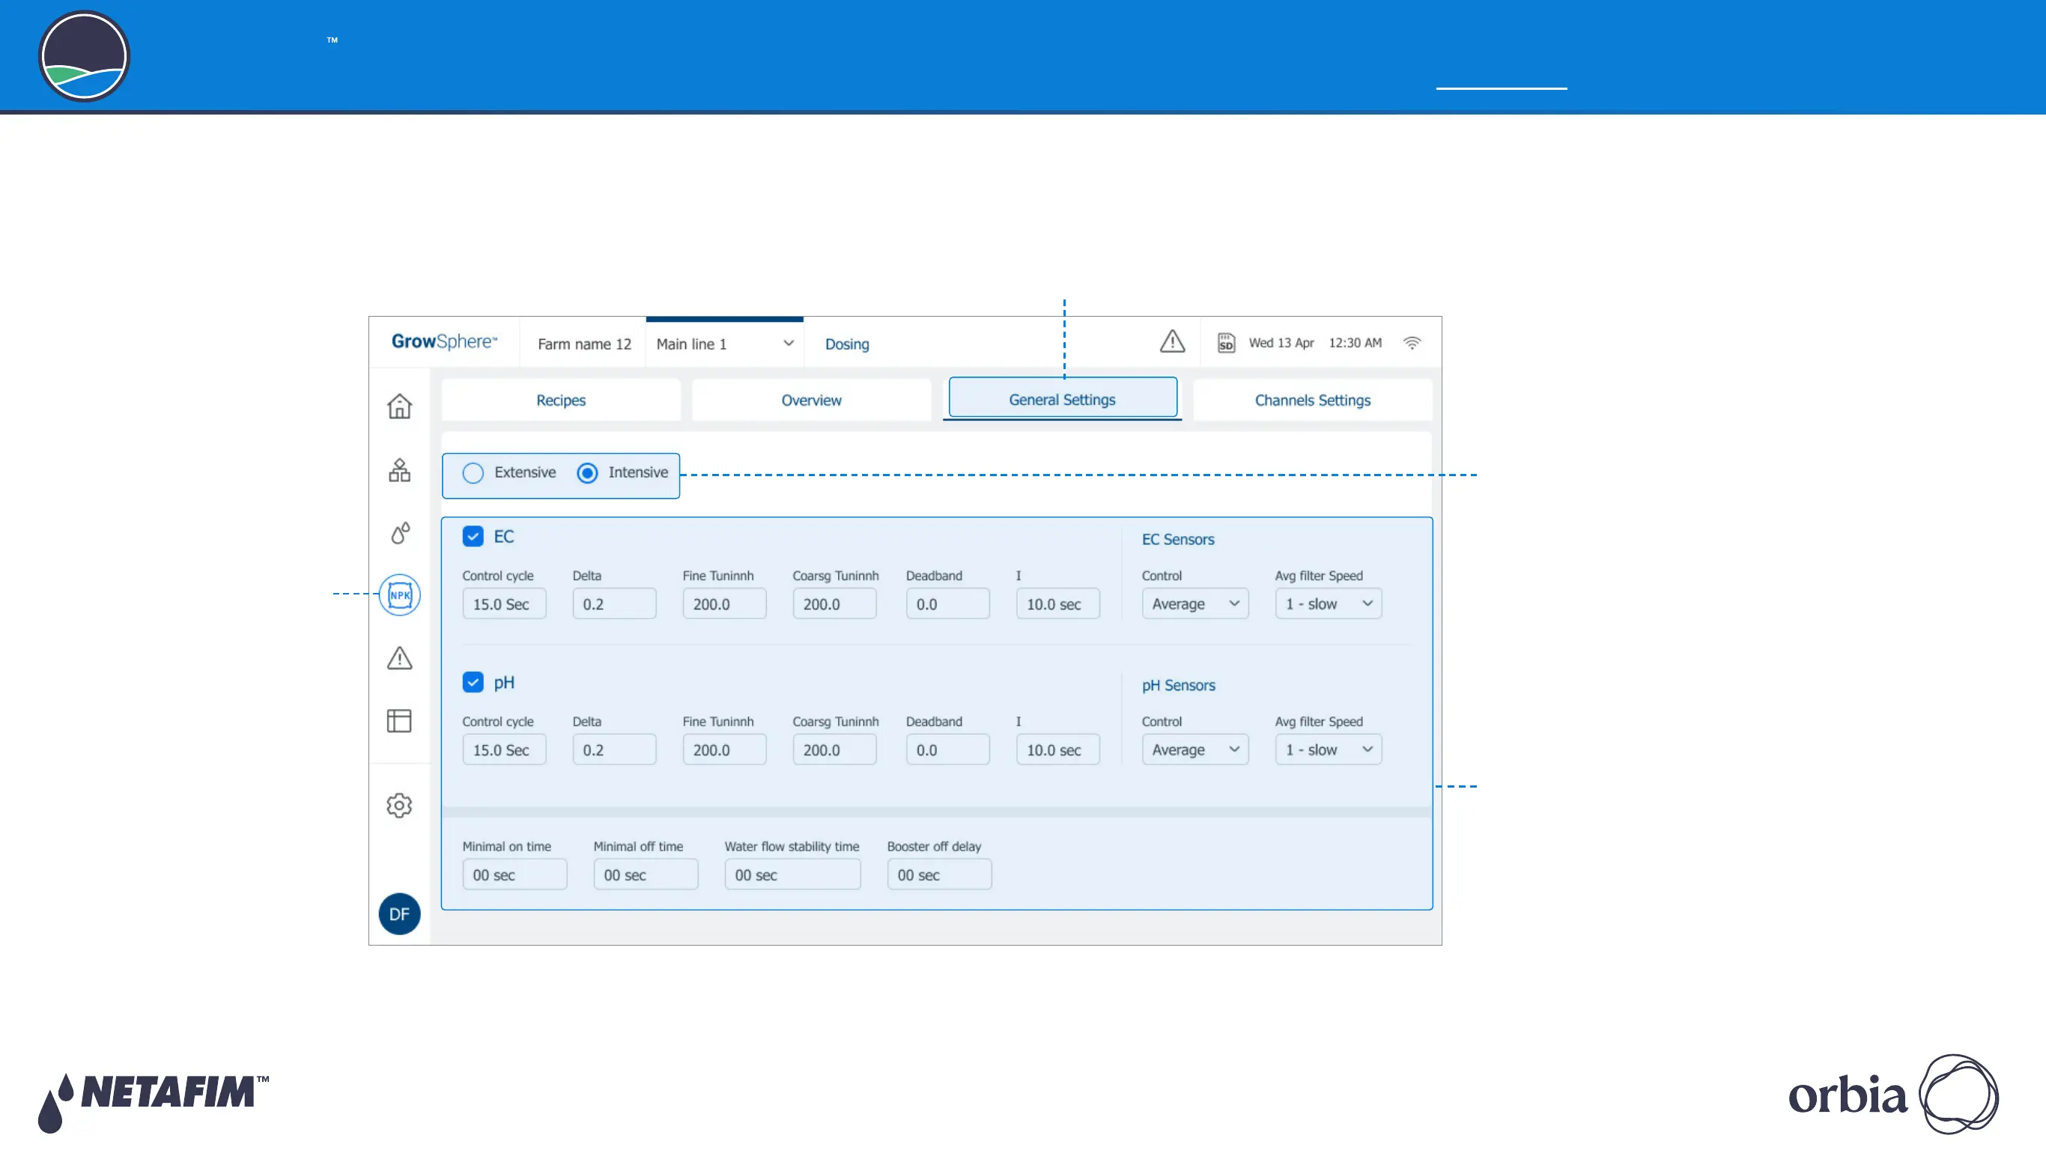Click pH Fine Tuning field
The height and width of the screenshot is (1150, 2046).
coord(724,749)
